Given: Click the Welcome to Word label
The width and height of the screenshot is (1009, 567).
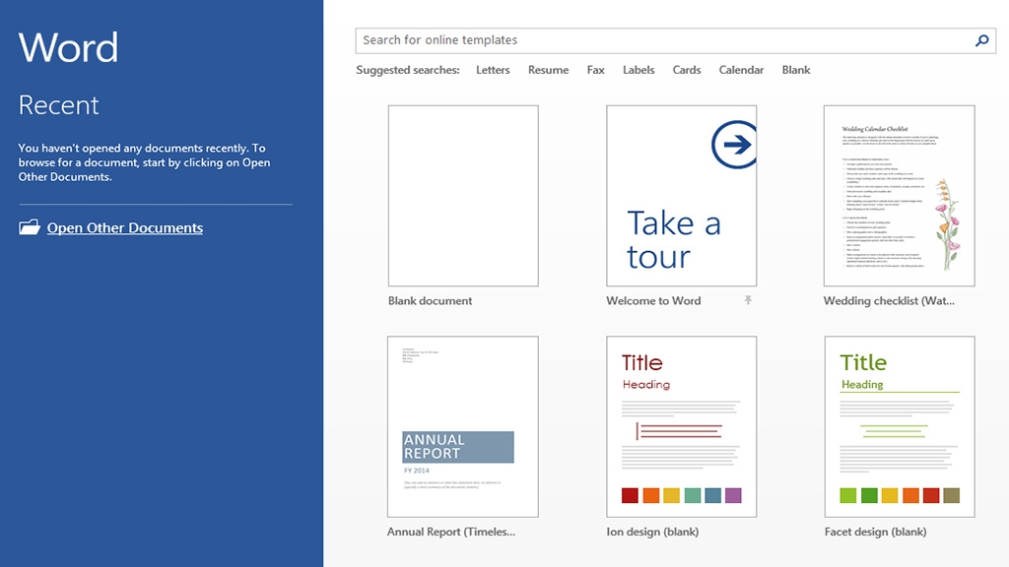Looking at the screenshot, I should (653, 301).
